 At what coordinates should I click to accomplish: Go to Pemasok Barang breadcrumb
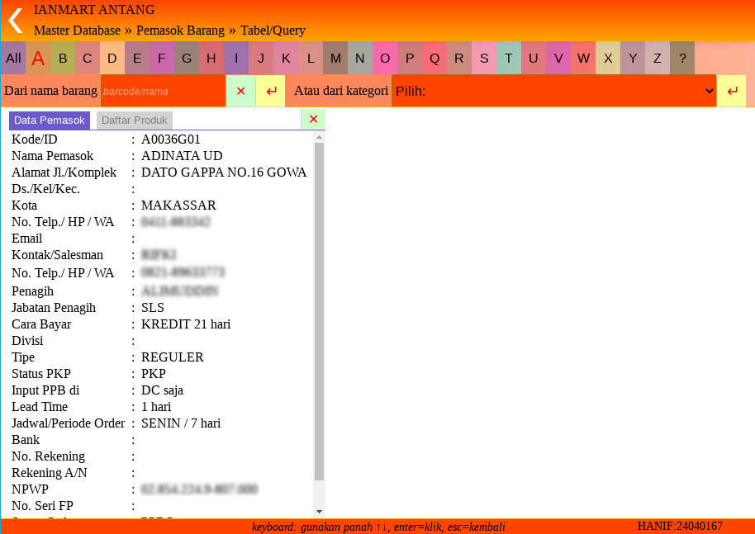coord(180,31)
